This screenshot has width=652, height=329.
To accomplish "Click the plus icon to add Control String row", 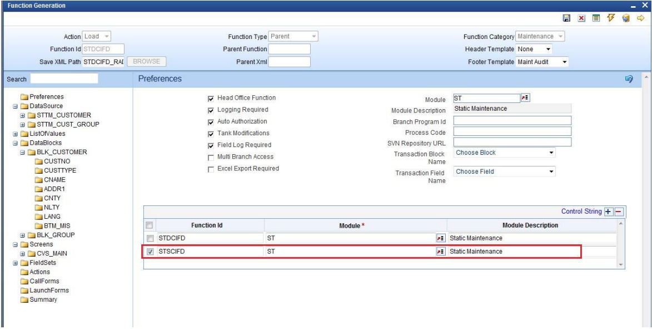I will coord(608,212).
